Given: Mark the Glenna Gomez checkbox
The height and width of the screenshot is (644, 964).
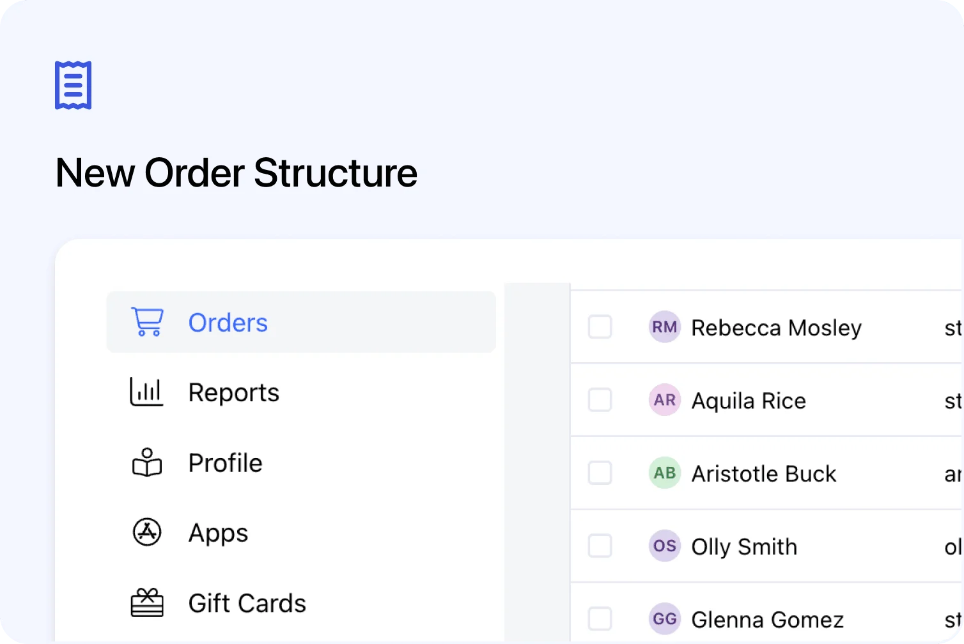Looking at the screenshot, I should (600, 618).
